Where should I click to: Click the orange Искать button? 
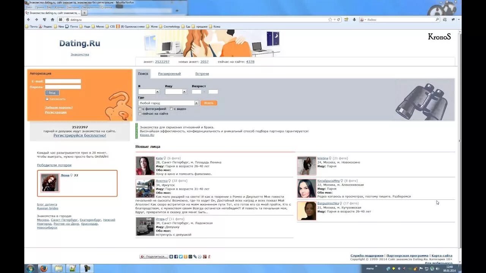point(209,103)
